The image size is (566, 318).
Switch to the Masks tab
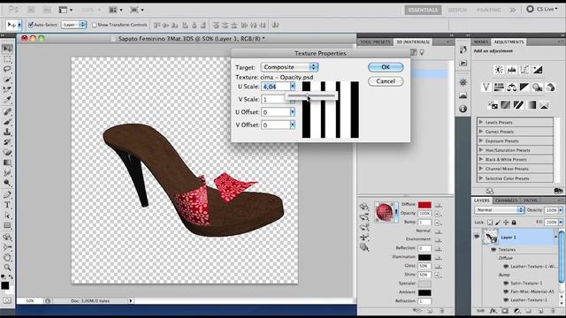[481, 42]
